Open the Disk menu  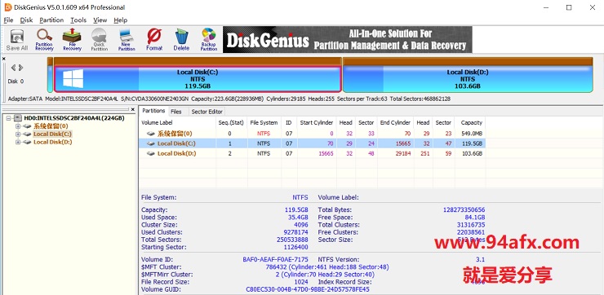(26, 20)
